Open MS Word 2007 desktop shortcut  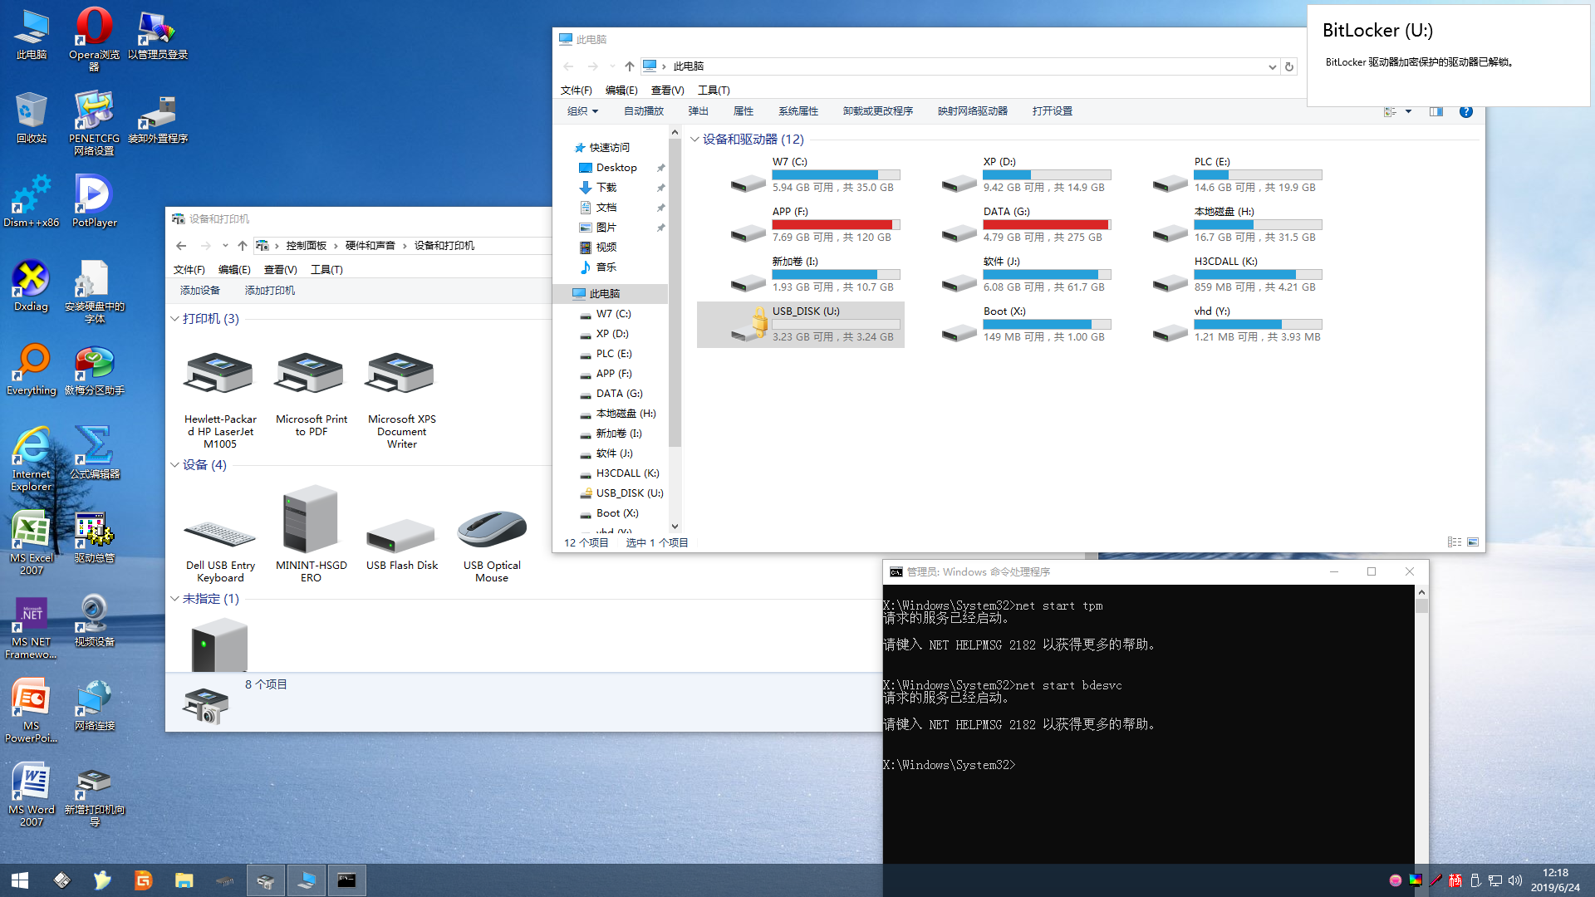point(32,794)
